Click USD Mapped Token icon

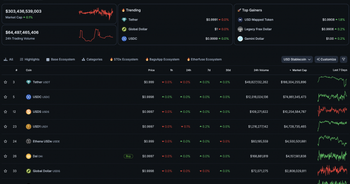tap(240, 20)
